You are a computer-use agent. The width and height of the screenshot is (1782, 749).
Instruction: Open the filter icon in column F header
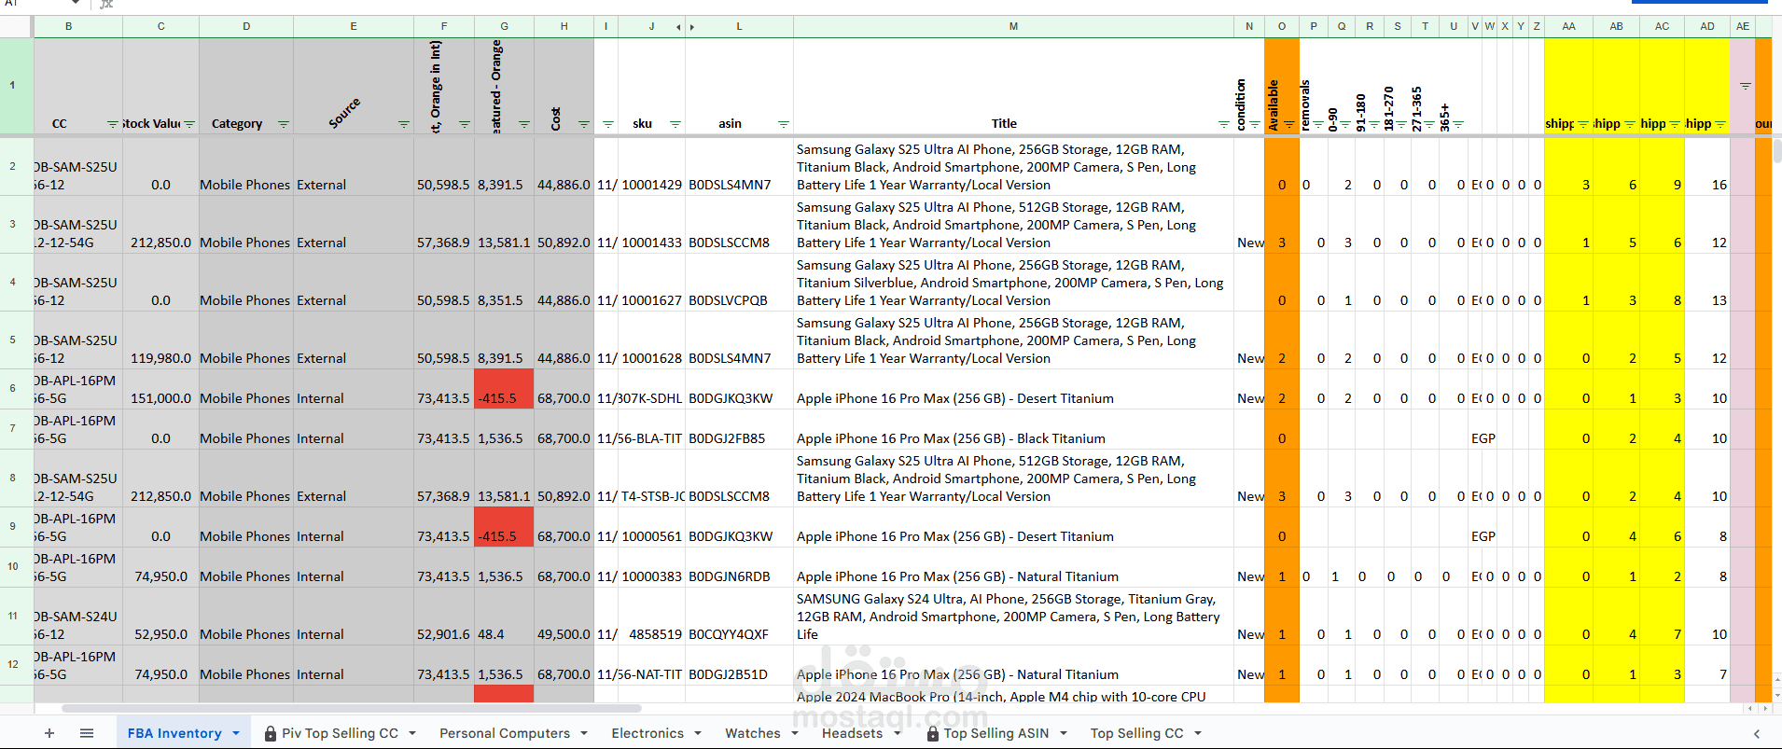tap(465, 124)
